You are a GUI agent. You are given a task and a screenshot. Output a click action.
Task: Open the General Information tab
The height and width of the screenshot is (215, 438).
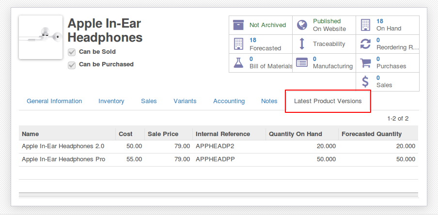(x=54, y=101)
